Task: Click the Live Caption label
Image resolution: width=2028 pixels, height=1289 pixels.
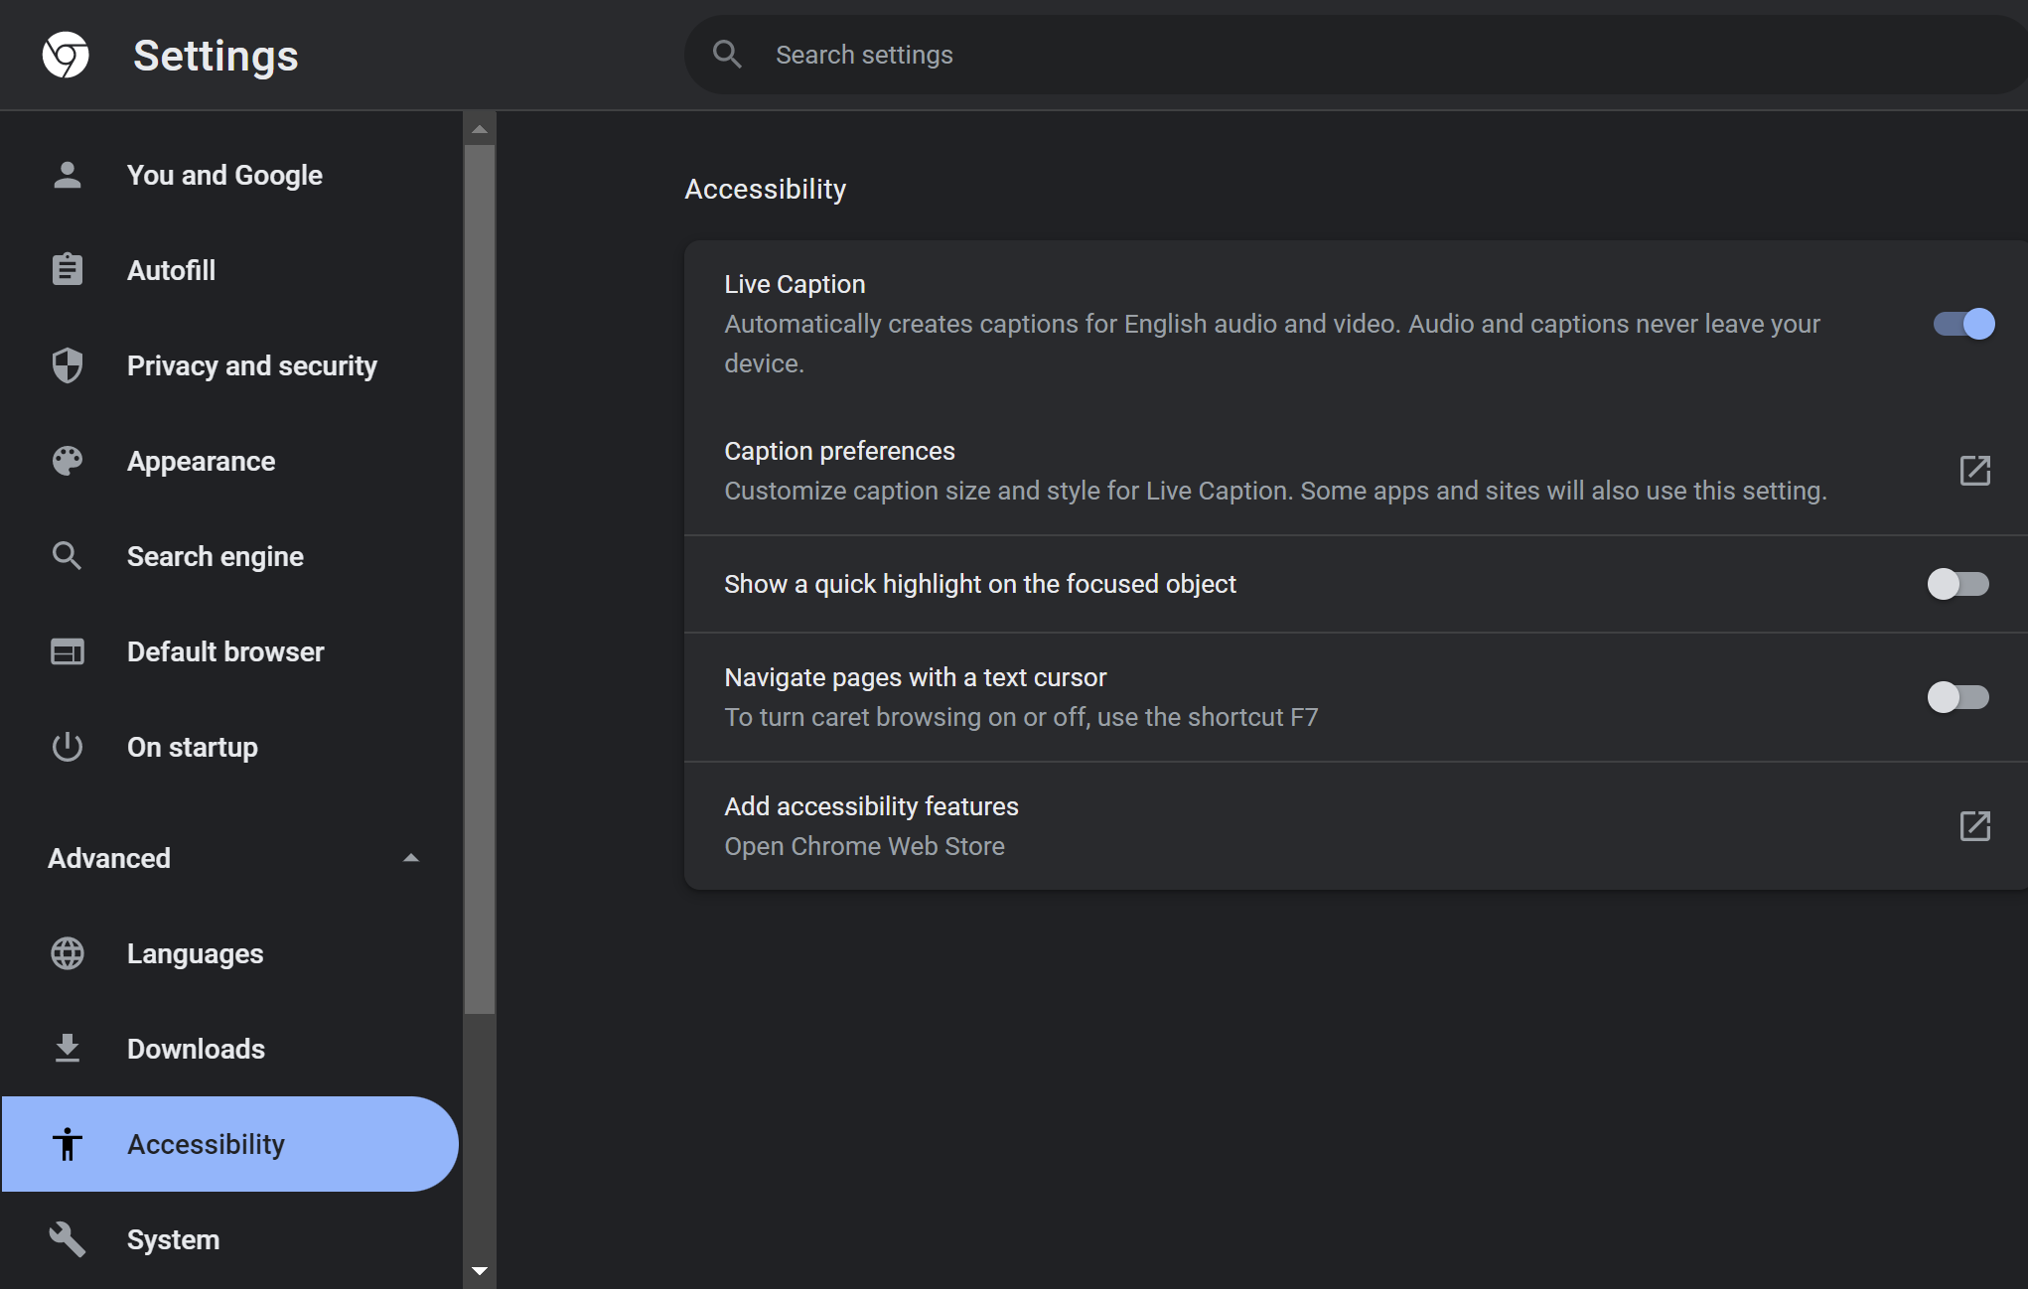Action: tap(795, 284)
